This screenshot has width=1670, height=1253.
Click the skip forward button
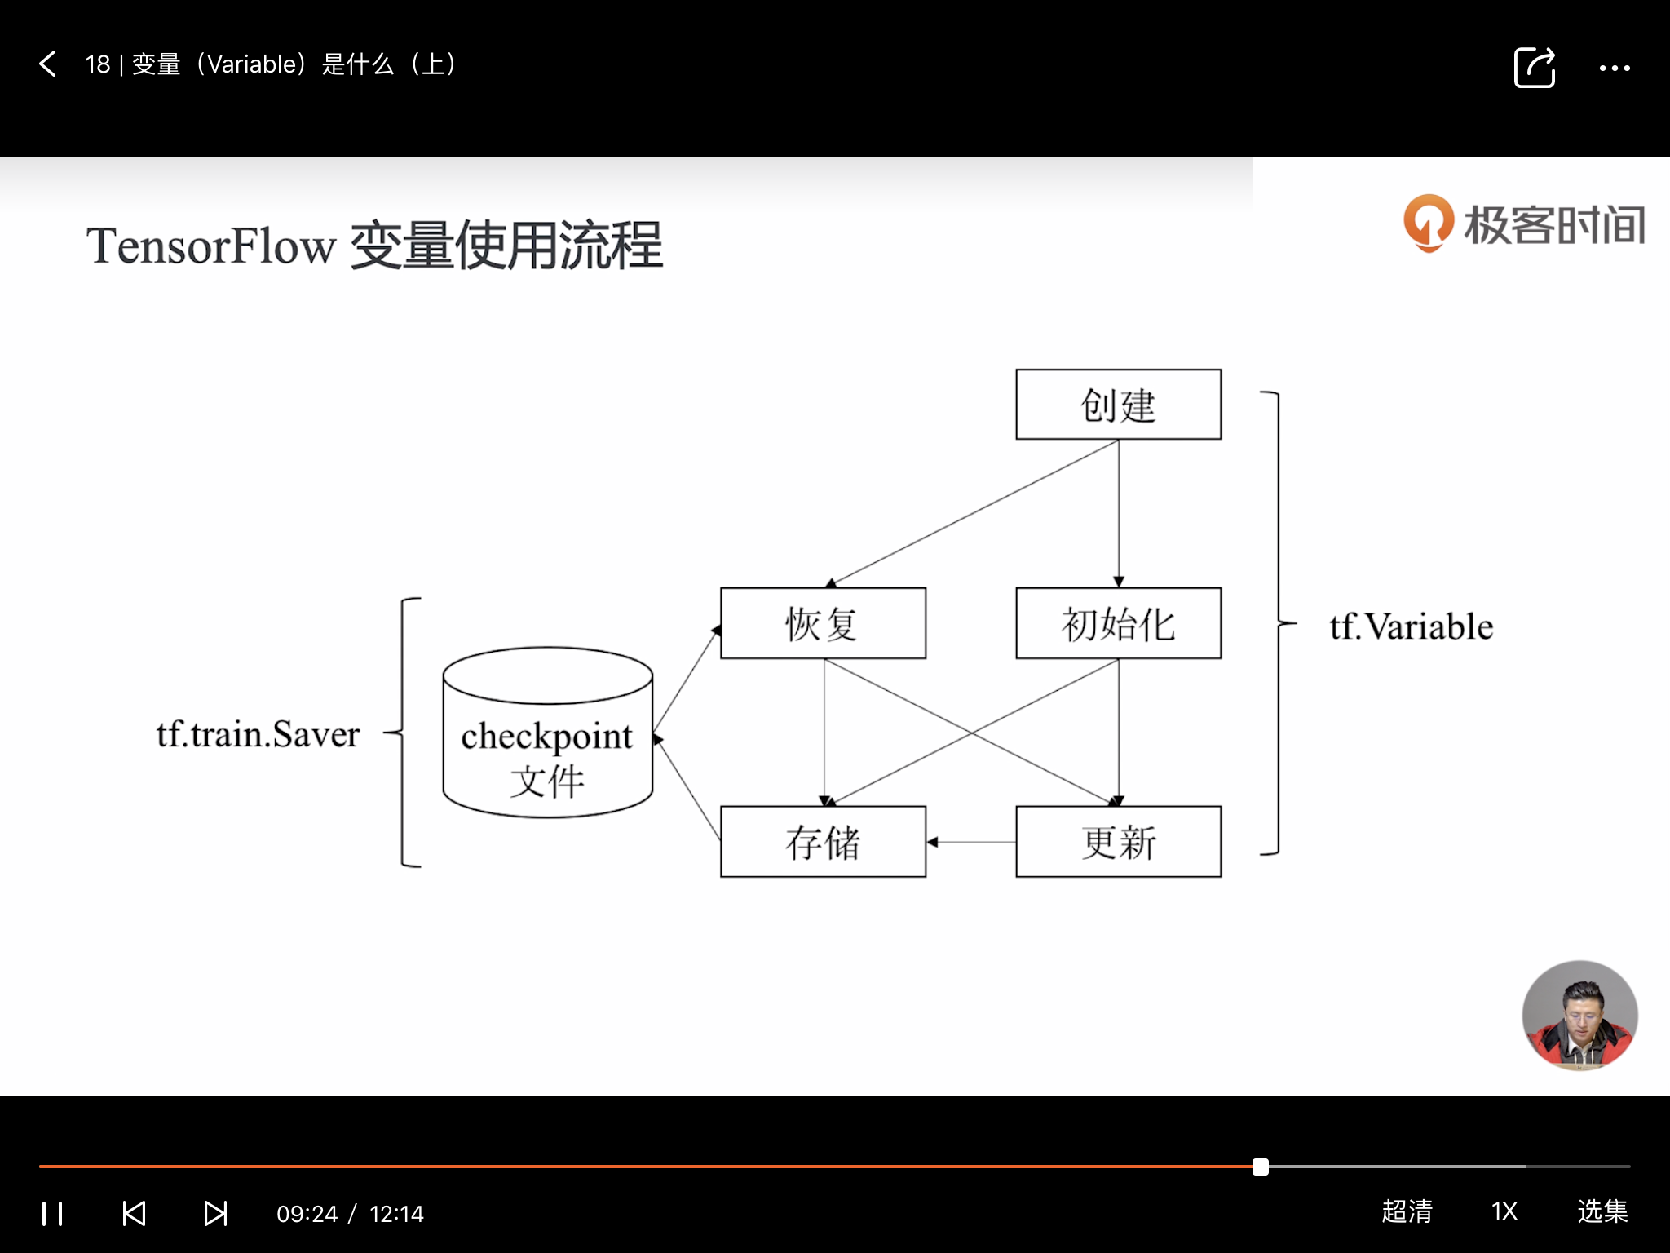pos(213,1208)
